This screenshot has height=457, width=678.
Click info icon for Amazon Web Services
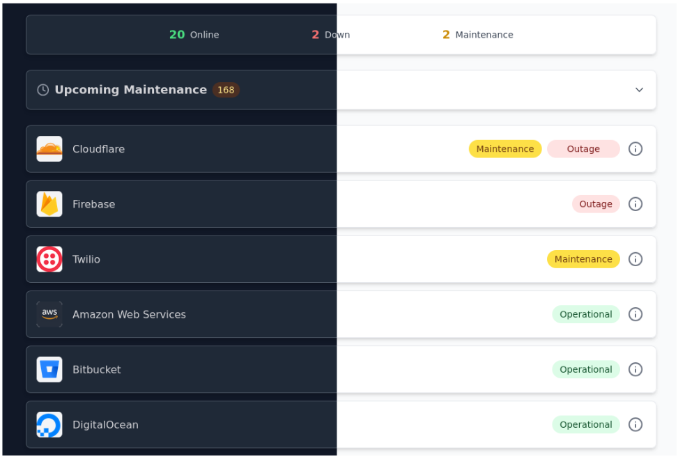(x=635, y=314)
